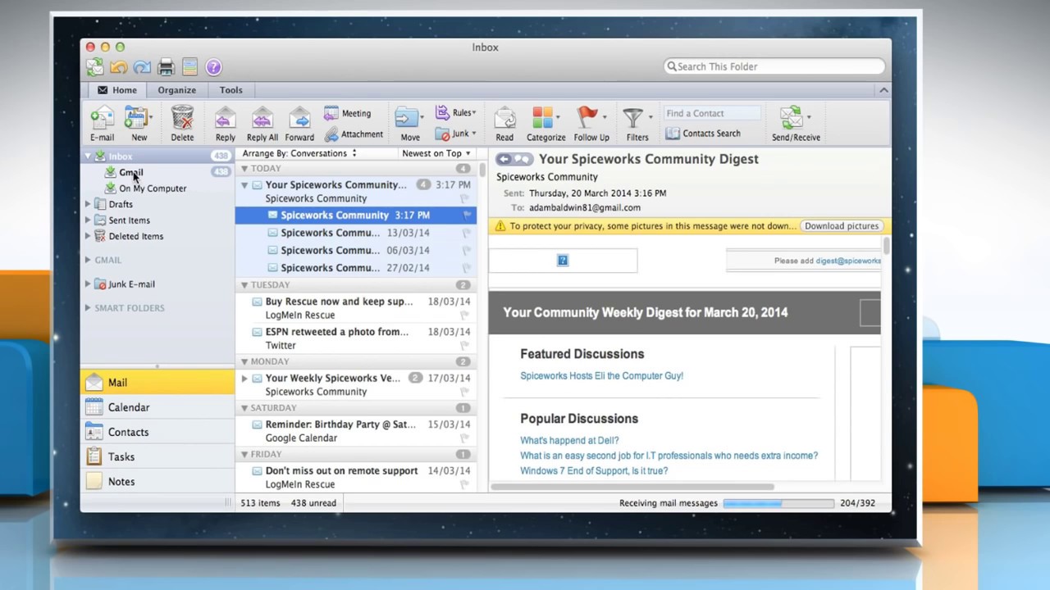Open the digest@spiceworks address link

(x=848, y=261)
